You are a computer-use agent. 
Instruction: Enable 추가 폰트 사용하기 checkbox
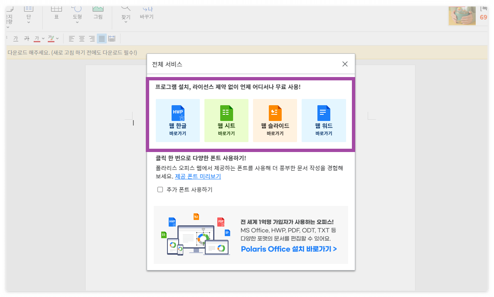pyautogui.click(x=160, y=190)
